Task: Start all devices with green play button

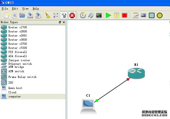Action: (108, 15)
